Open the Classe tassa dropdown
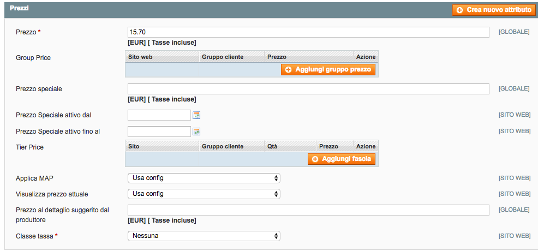 (x=204, y=236)
